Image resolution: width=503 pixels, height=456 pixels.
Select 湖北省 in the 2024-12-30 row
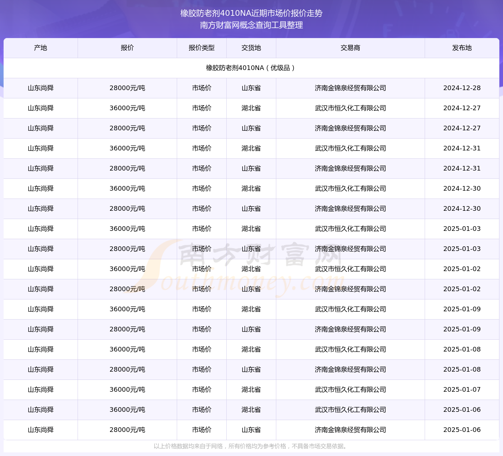pyautogui.click(x=251, y=189)
